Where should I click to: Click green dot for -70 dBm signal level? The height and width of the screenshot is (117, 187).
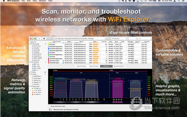click(33, 88)
